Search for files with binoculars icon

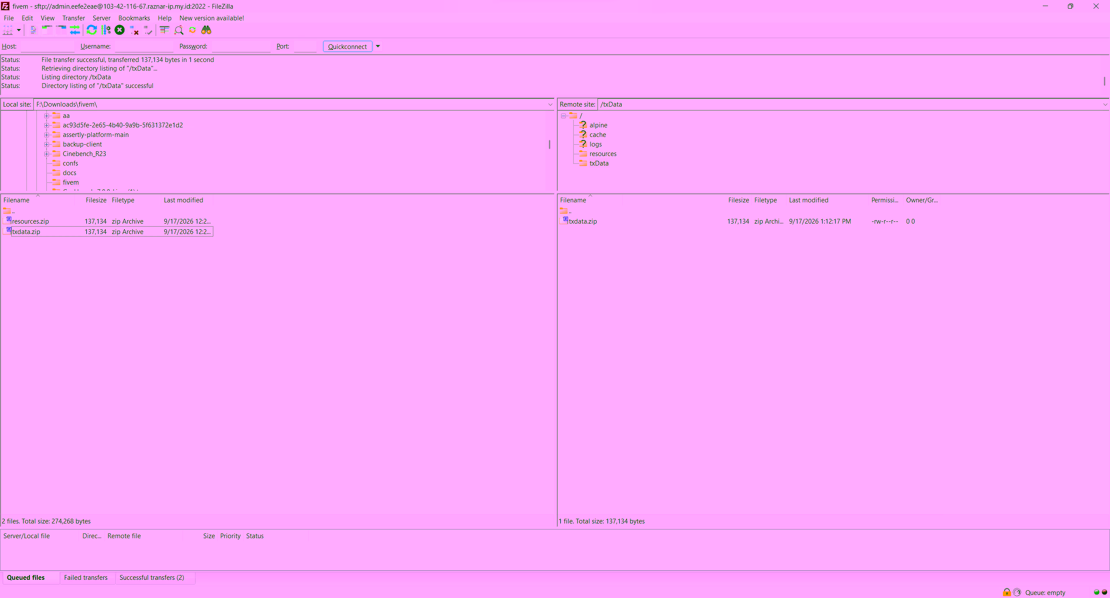click(x=206, y=30)
